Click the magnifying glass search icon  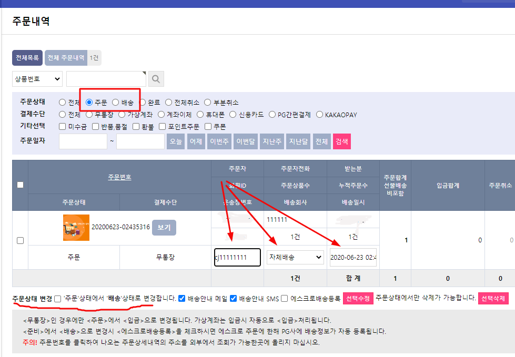pos(156,79)
